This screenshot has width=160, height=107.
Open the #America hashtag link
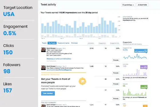pyautogui.click(x=50, y=59)
